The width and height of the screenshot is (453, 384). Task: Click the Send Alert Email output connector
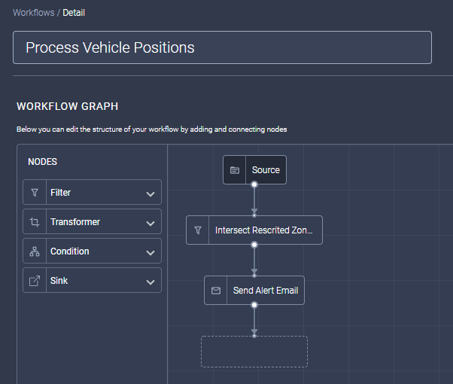[x=254, y=305]
